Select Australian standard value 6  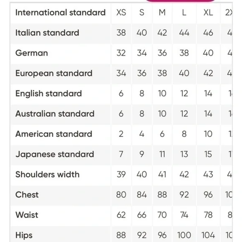[121, 113]
